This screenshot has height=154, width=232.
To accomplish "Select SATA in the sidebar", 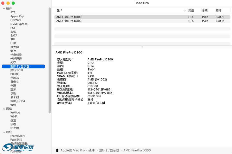I will tap(14, 35).
